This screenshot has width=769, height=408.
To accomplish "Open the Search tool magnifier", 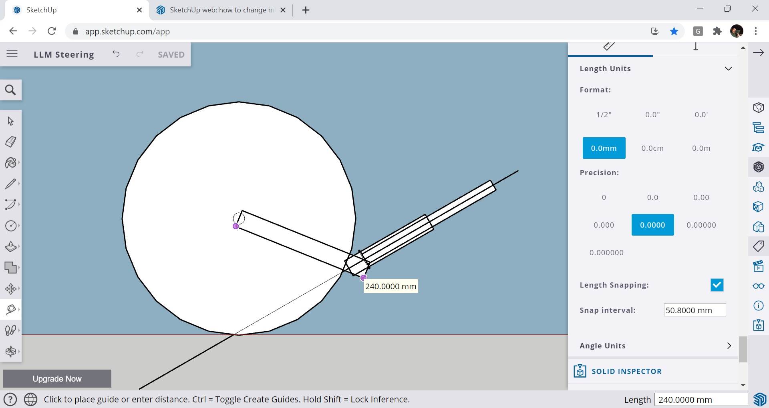I will 11,90.
